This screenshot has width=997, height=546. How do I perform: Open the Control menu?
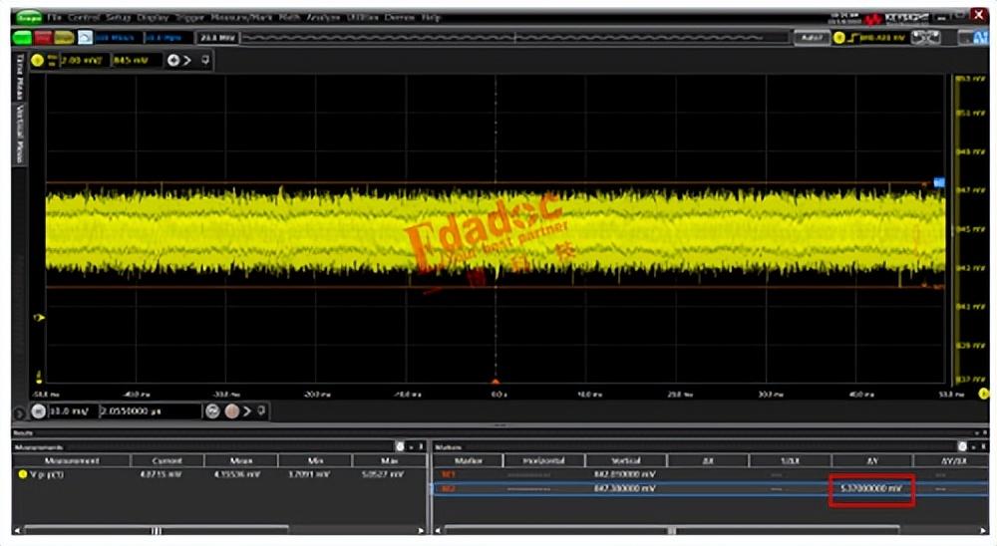84,17
